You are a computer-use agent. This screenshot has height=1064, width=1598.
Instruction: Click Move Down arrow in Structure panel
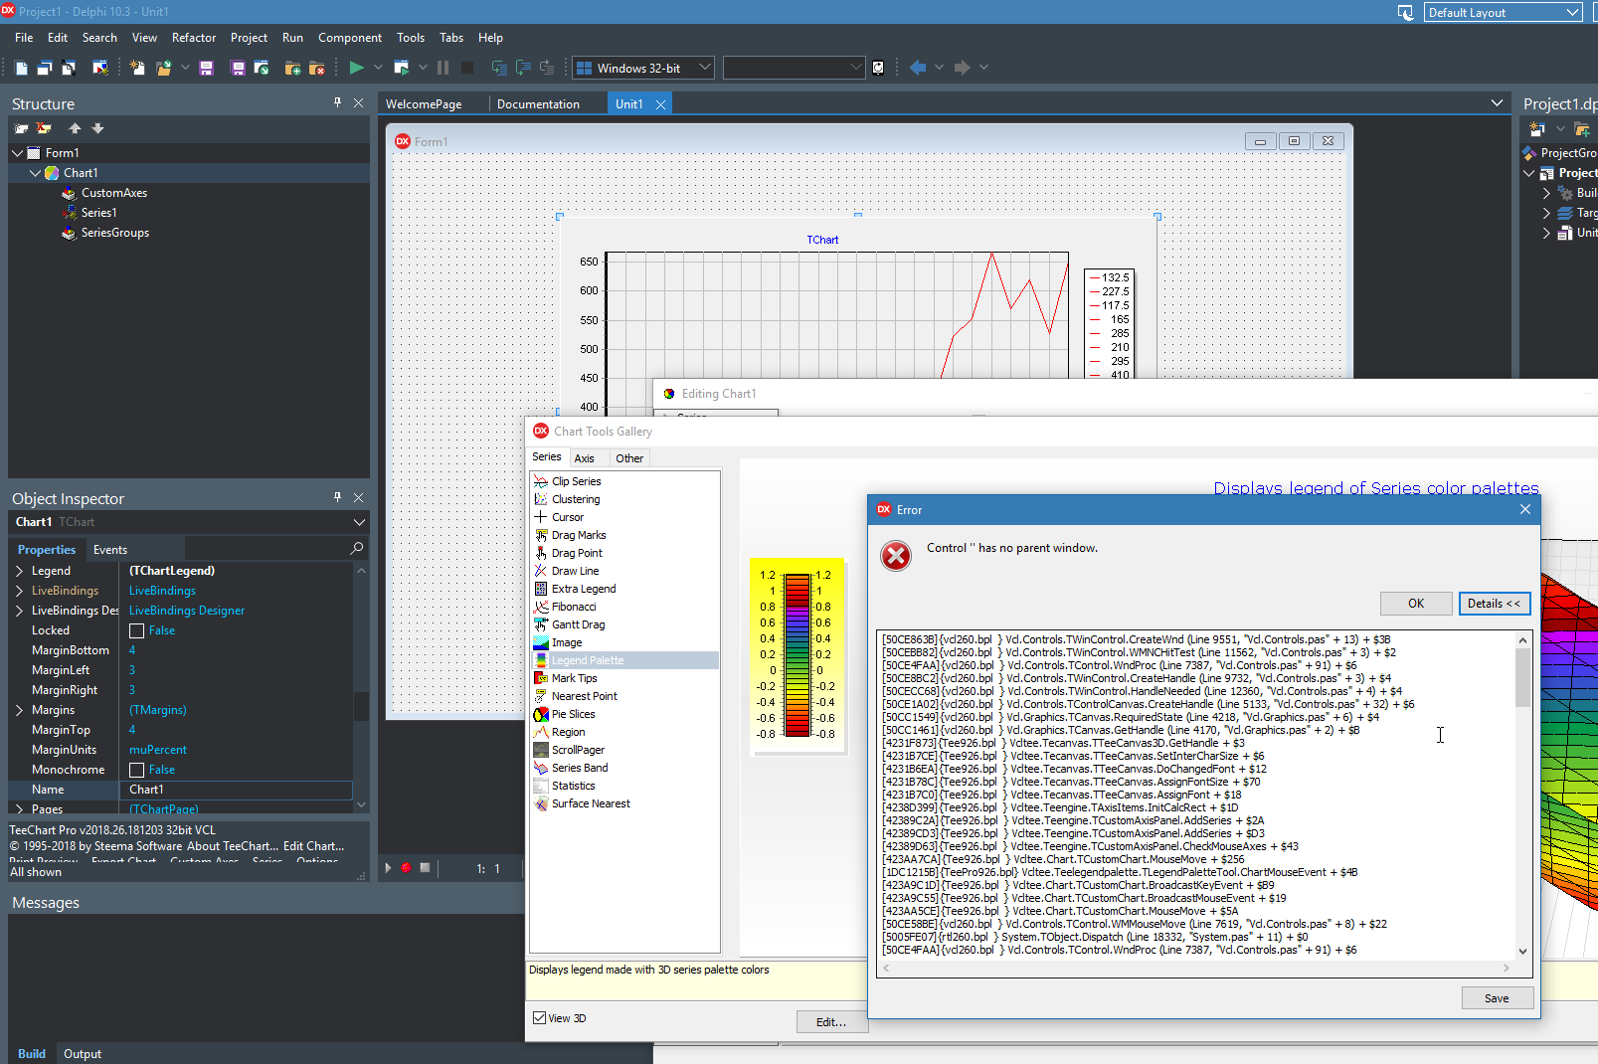(x=97, y=128)
